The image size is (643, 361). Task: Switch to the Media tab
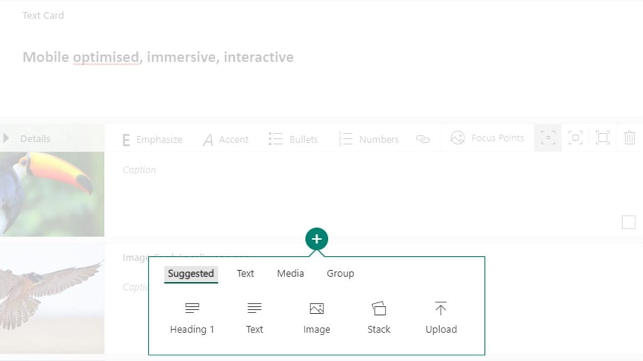tap(290, 274)
